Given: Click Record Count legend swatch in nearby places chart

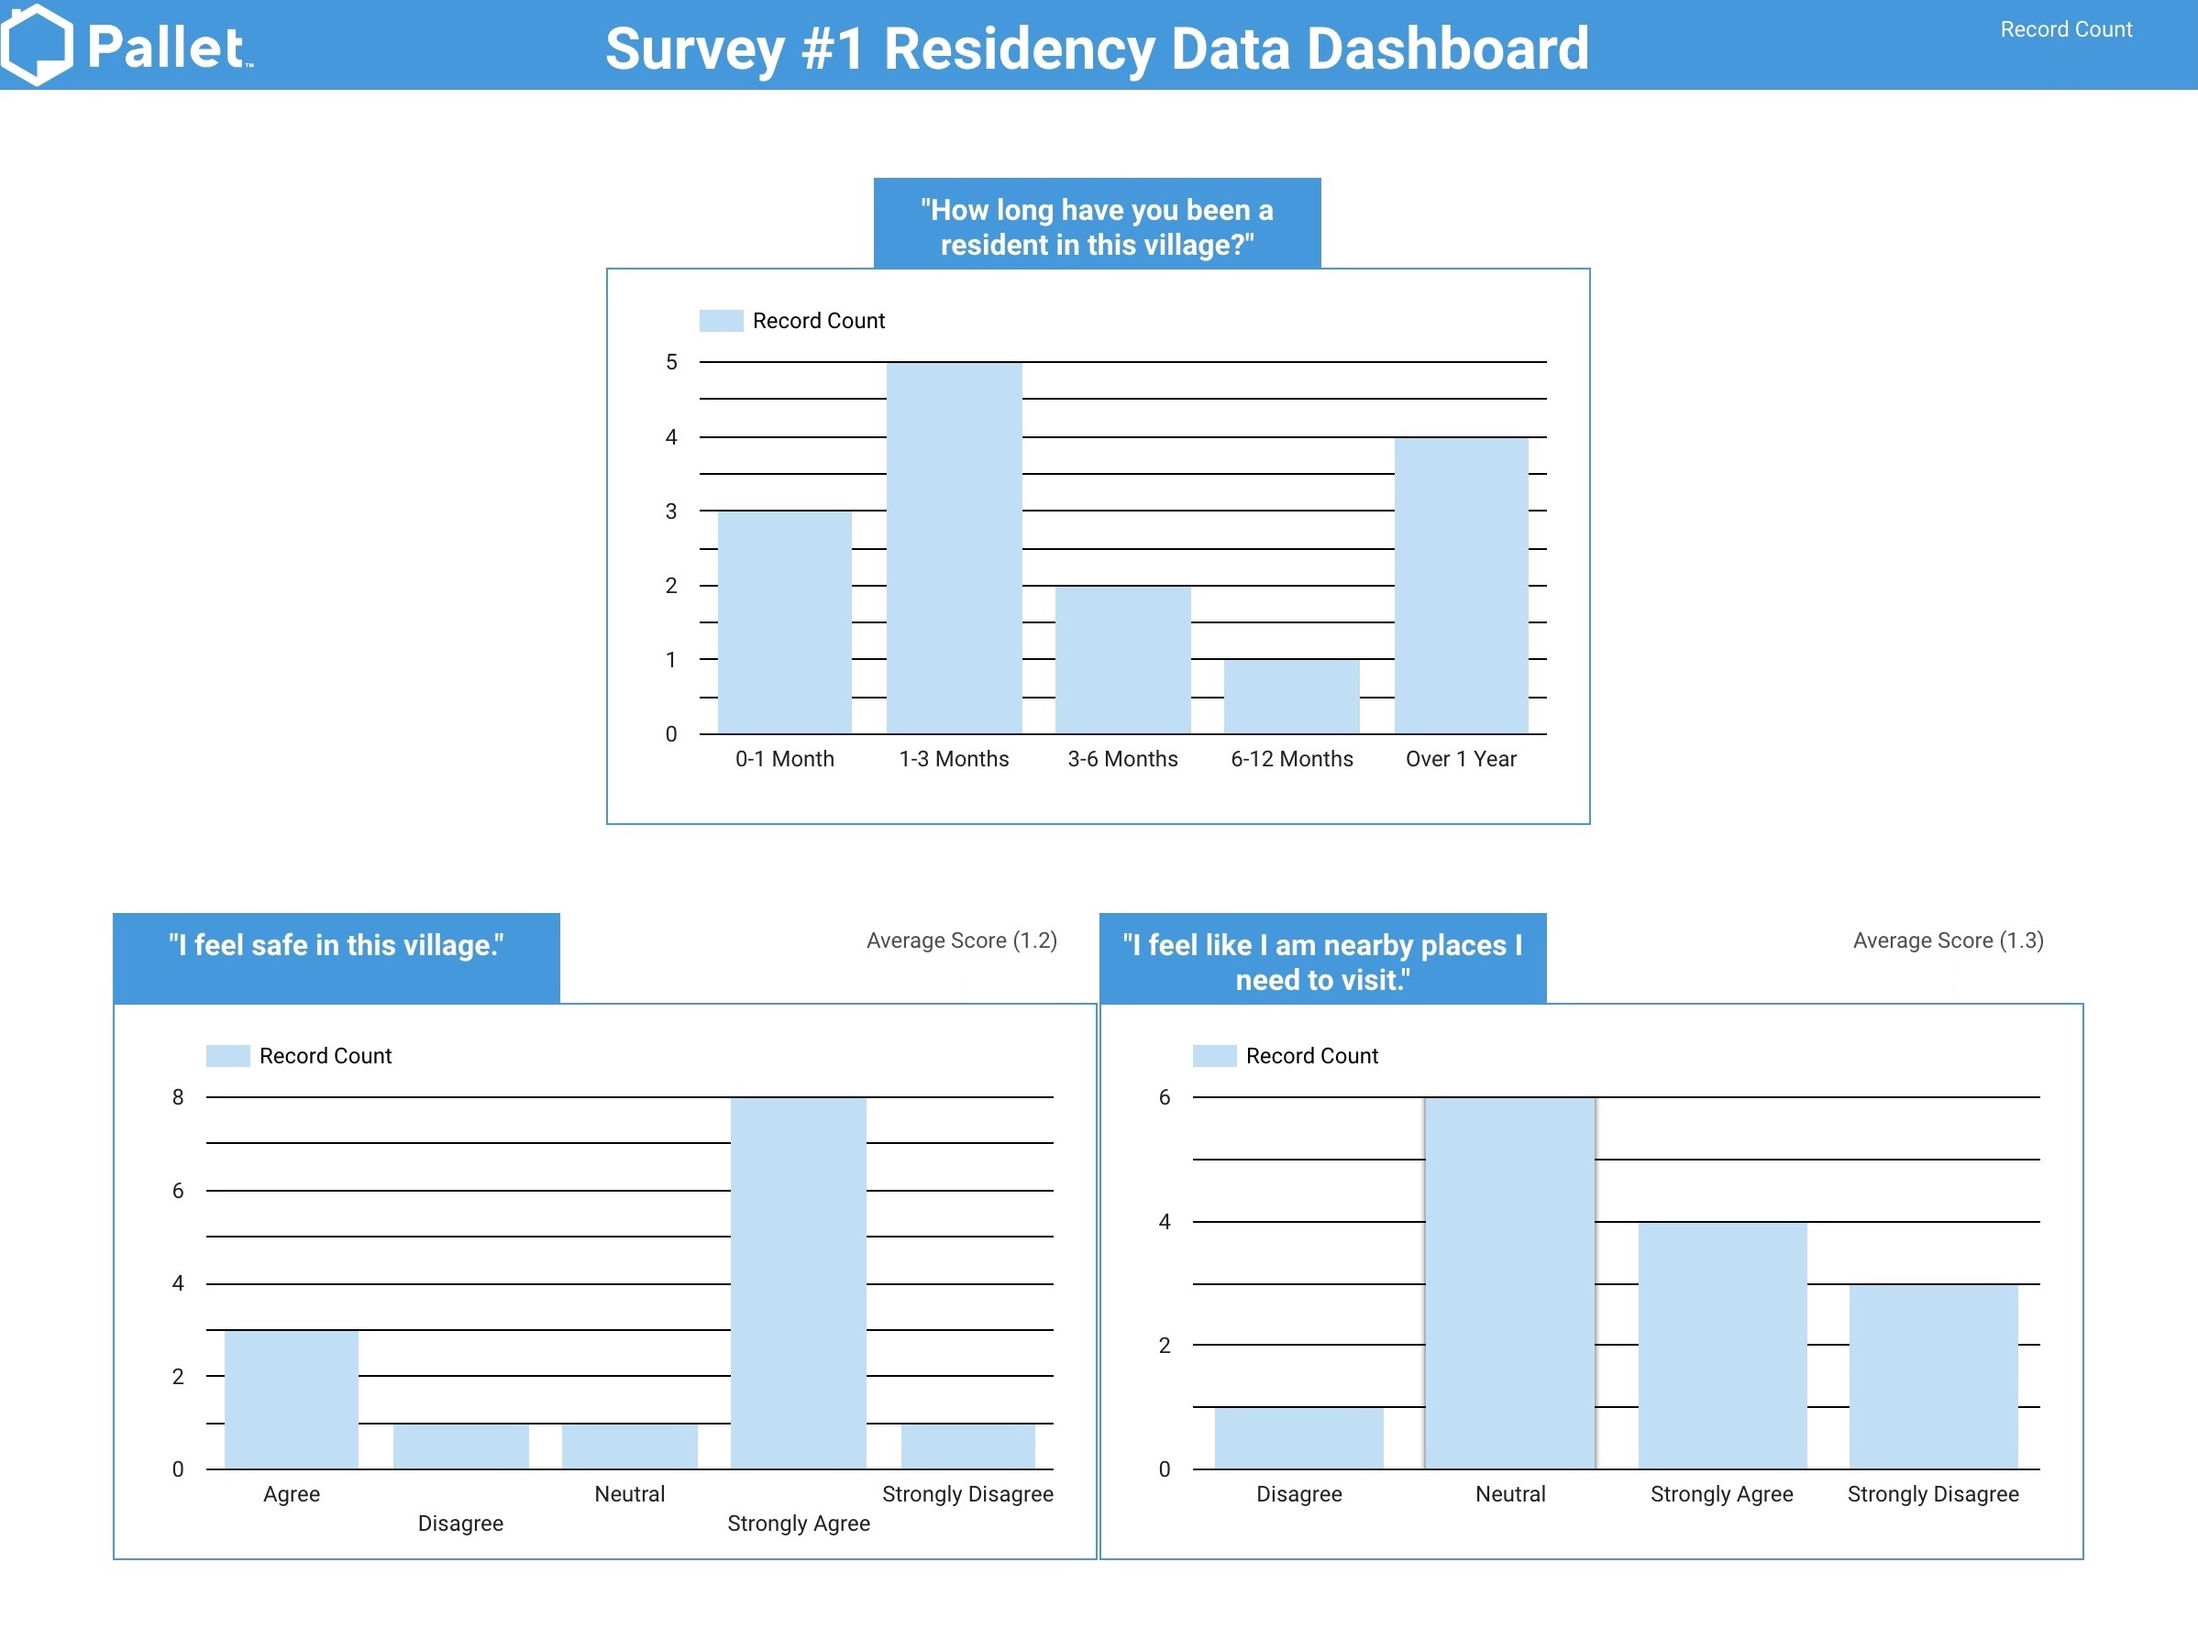Looking at the screenshot, I should click(x=1214, y=1056).
